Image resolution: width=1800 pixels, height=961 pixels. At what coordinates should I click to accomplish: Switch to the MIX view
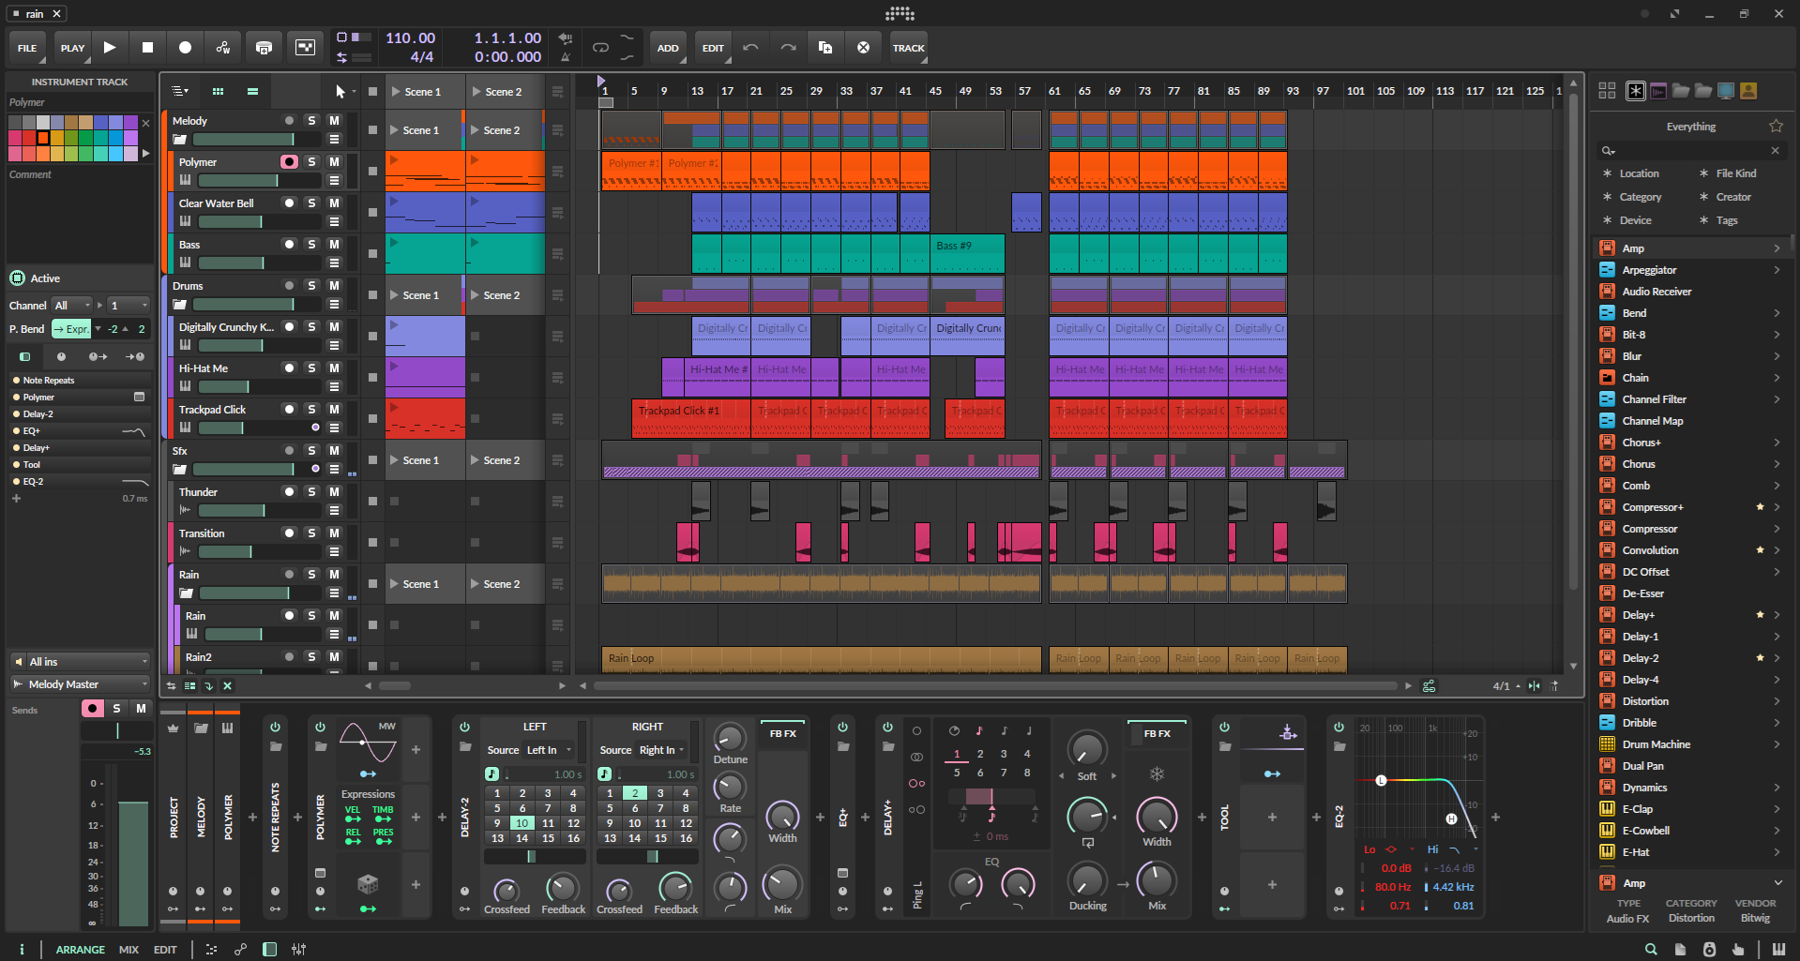[x=129, y=949]
